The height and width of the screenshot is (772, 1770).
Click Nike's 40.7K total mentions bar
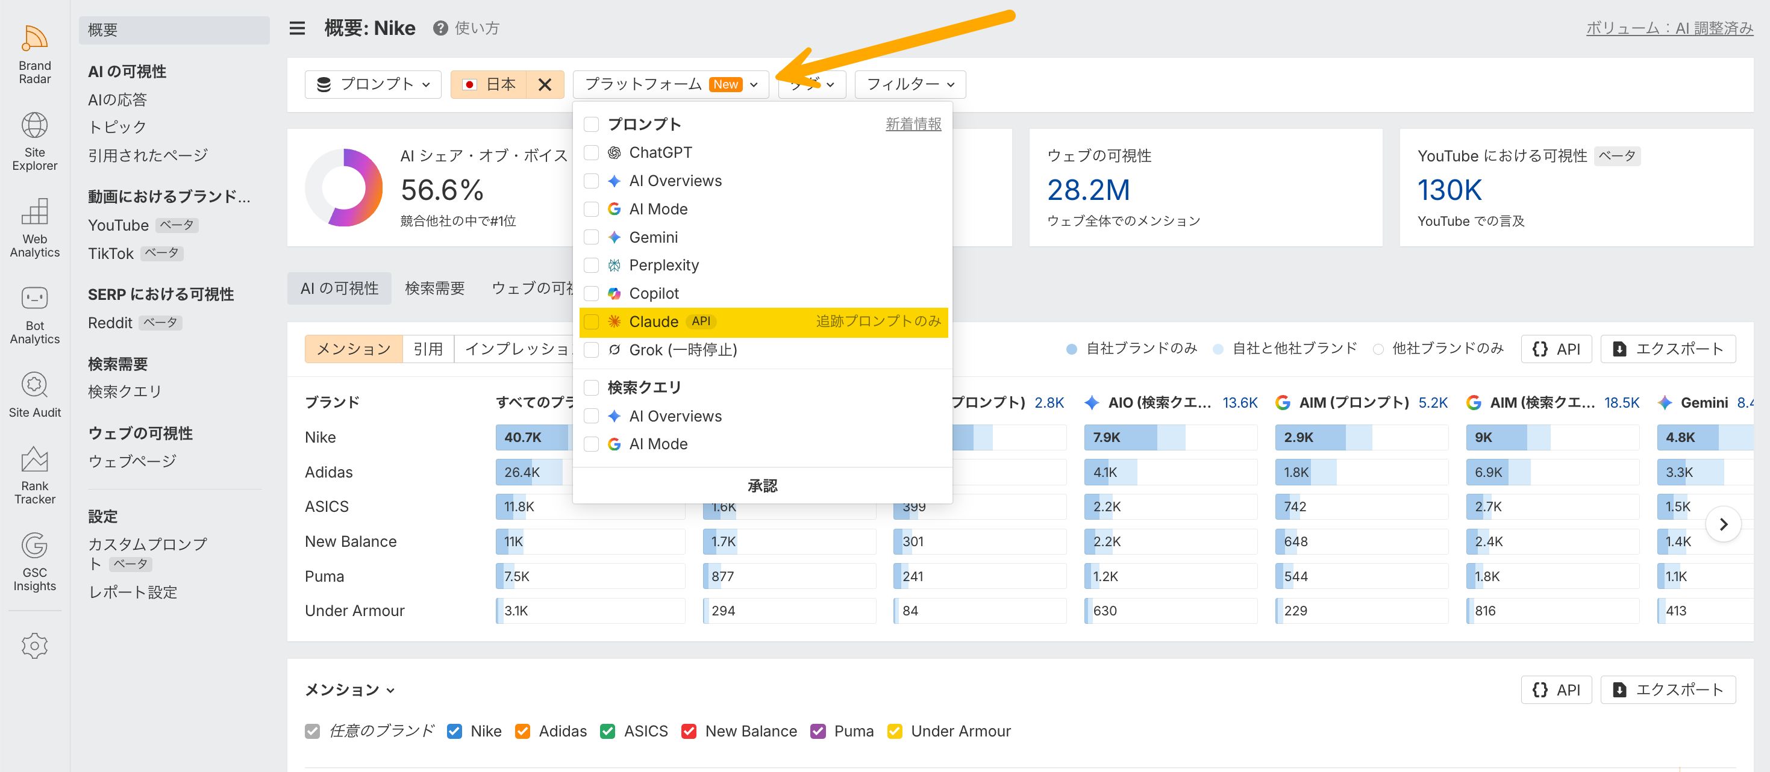coord(533,438)
